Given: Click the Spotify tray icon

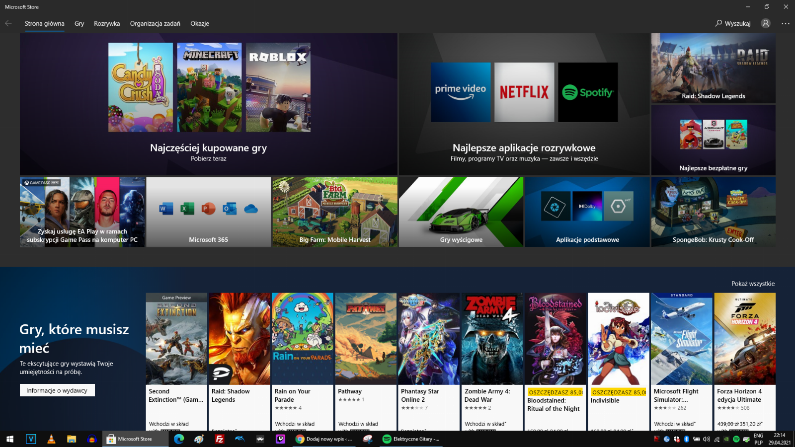Looking at the screenshot, I should pyautogui.click(x=736, y=439).
